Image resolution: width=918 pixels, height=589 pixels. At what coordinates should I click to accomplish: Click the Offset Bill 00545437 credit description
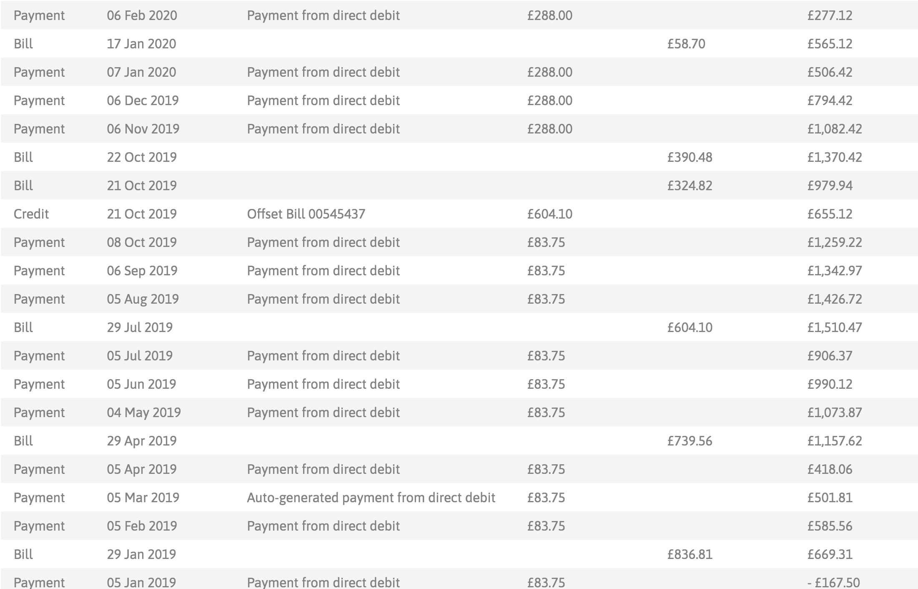(306, 214)
